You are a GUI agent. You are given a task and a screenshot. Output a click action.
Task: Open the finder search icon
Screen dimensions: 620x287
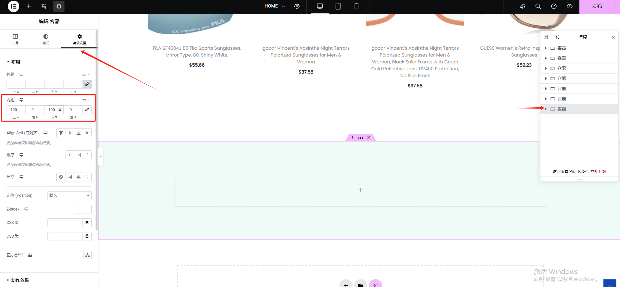[x=538, y=6]
